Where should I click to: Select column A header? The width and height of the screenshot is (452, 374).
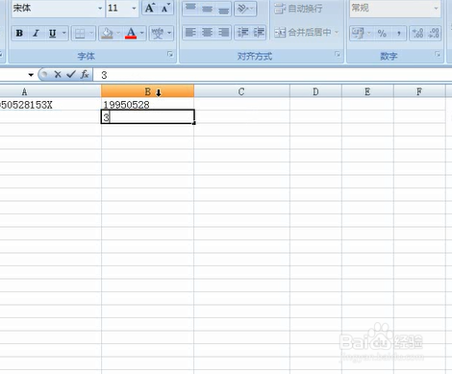[50, 91]
